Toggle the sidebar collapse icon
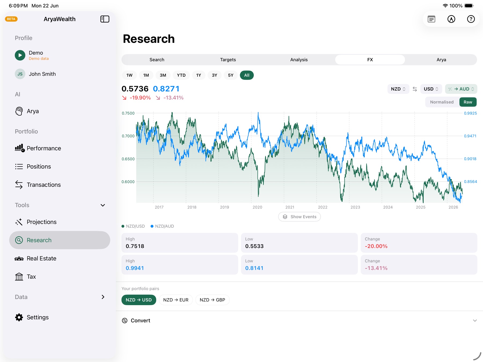The width and height of the screenshot is (483, 362). (x=105, y=19)
